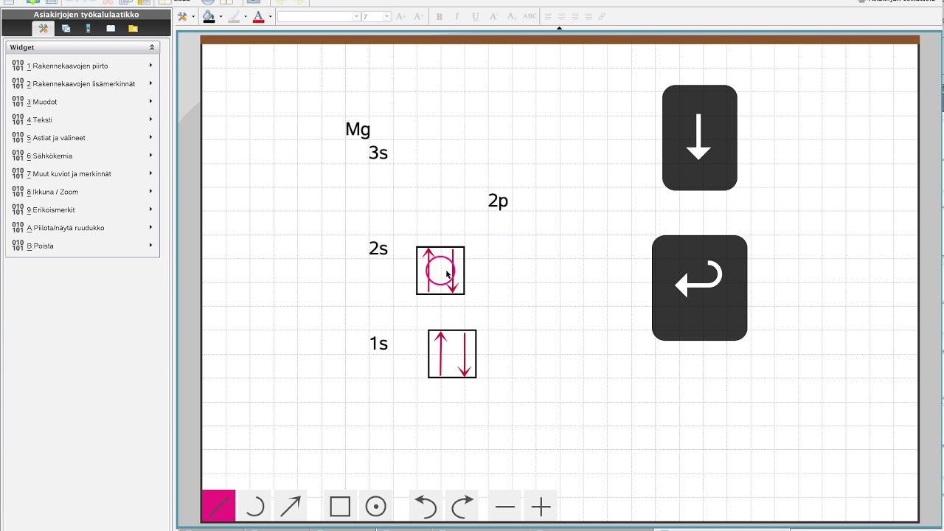Select A:Piilota/näytä ruudukko widget
The height and width of the screenshot is (531, 944).
coord(83,228)
